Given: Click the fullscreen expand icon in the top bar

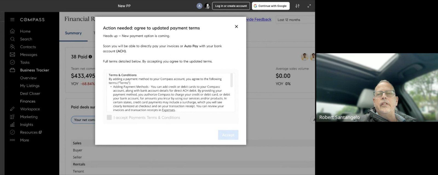Looking at the screenshot, I should [309, 6].
